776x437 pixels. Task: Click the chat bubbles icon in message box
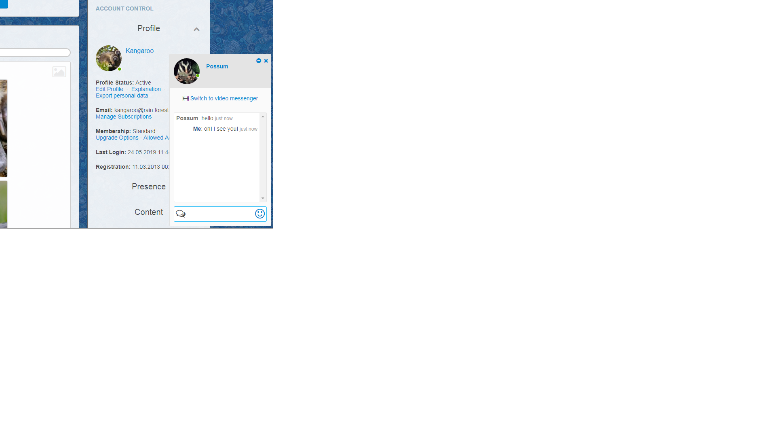pos(181,214)
